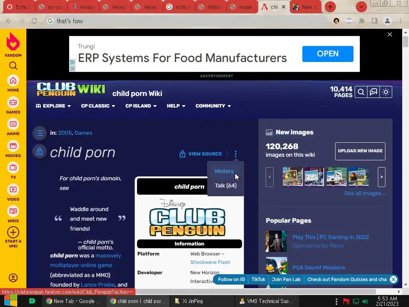The width and height of the screenshot is (409, 307).
Task: Open TV section in Fandom sidebar
Action: (x=13, y=171)
